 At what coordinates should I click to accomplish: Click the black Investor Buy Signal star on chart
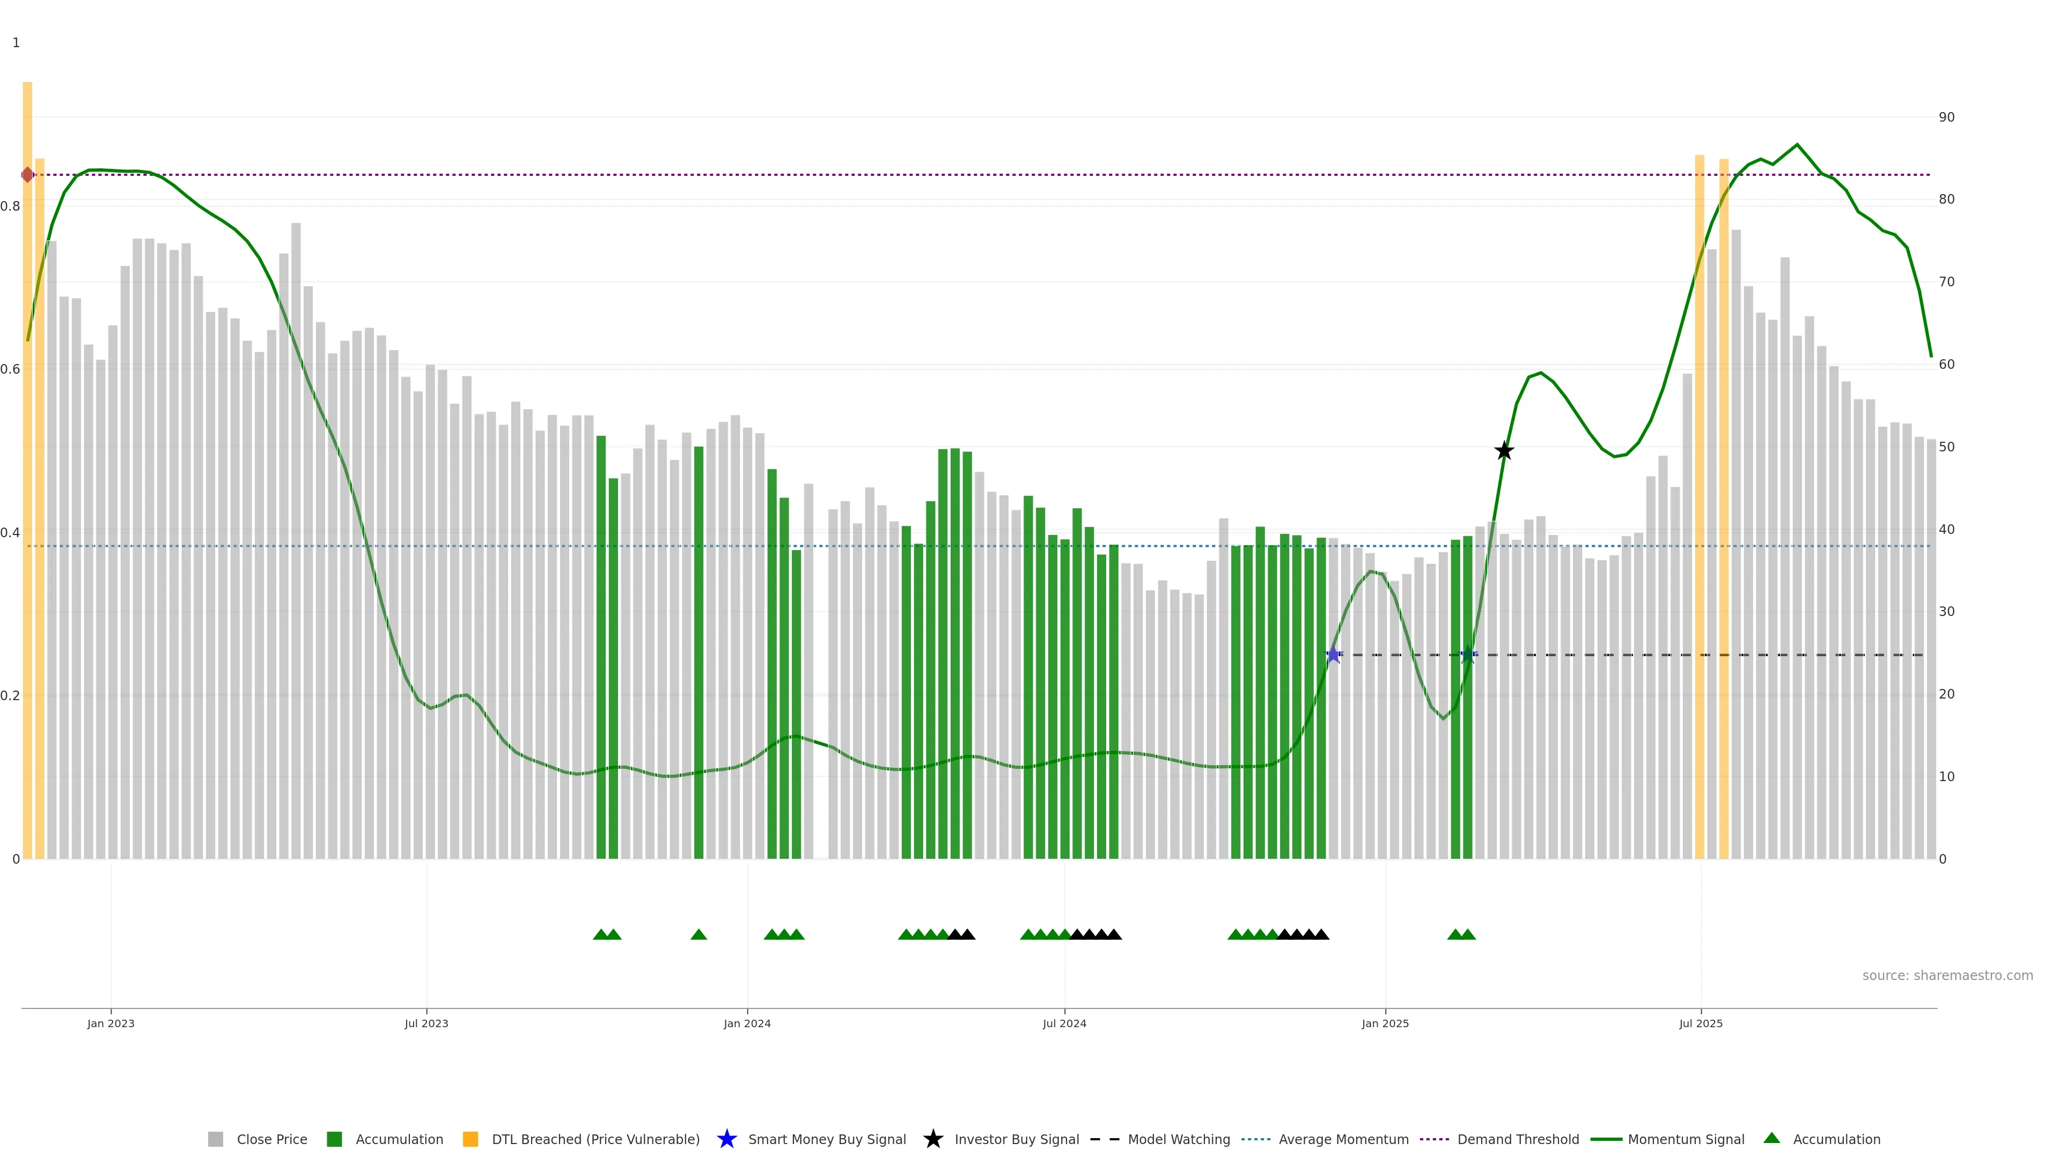(x=1503, y=451)
